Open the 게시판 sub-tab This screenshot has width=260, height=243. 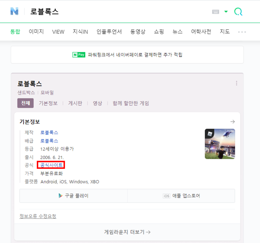[75, 103]
